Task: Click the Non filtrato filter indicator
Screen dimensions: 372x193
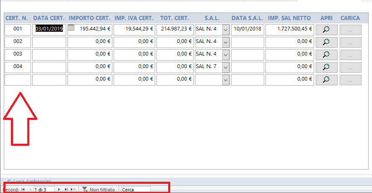Action: point(99,190)
